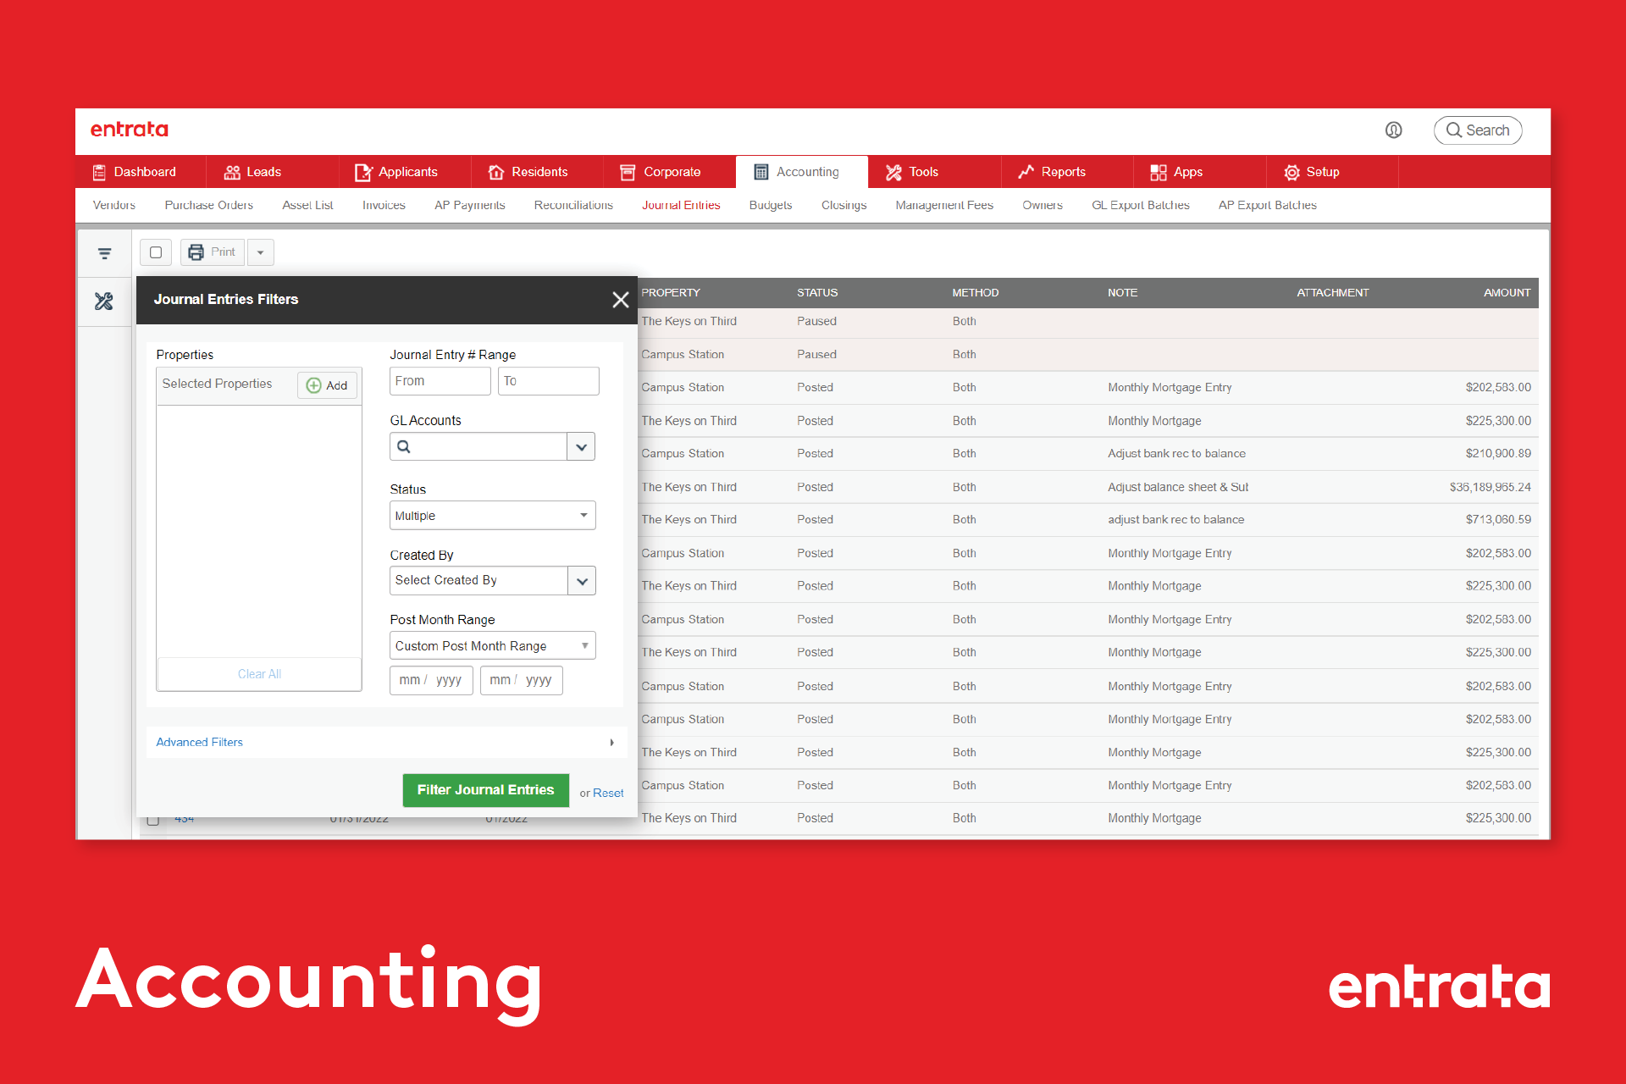This screenshot has height=1084, width=1626.
Task: Click the filter icon in left sidebar
Action: tap(104, 253)
